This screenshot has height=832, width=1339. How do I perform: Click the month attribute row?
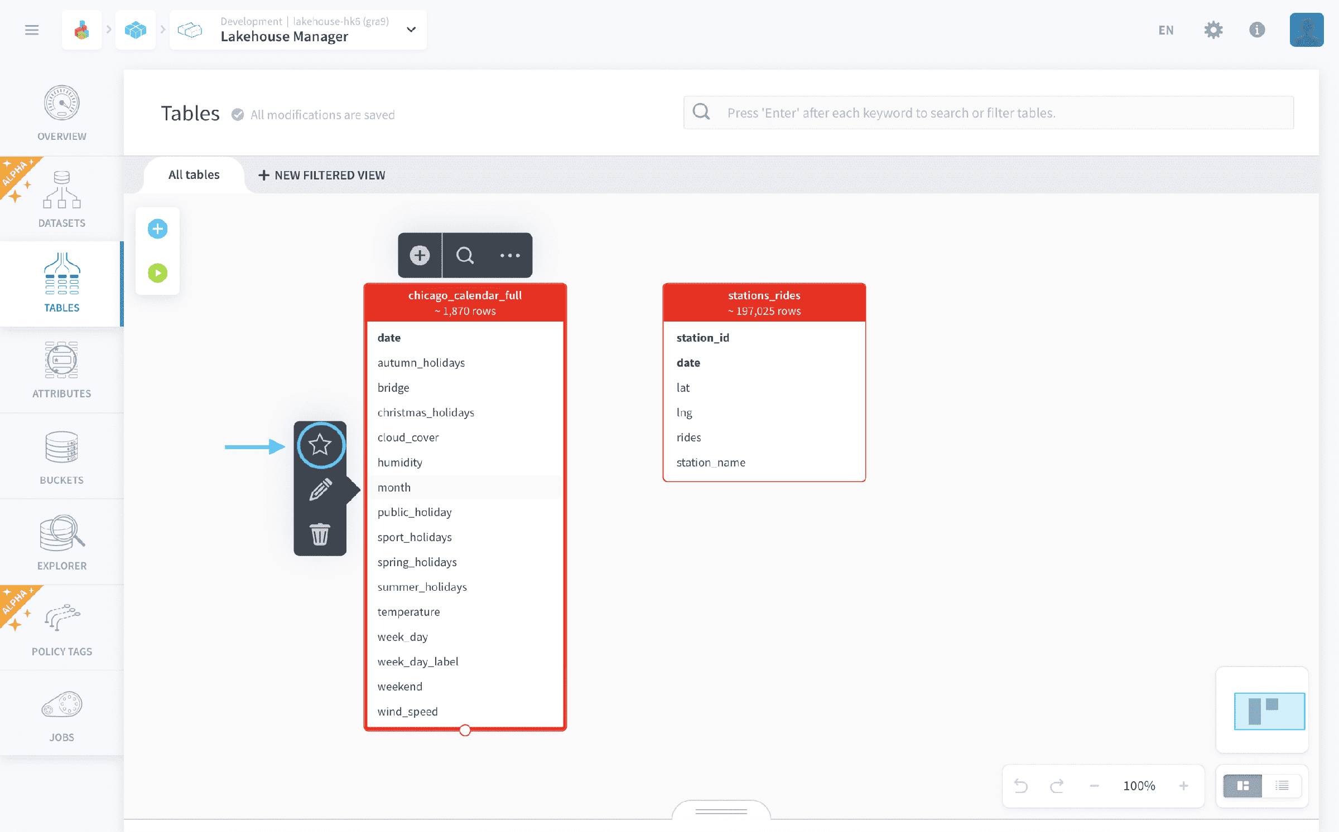coord(465,488)
